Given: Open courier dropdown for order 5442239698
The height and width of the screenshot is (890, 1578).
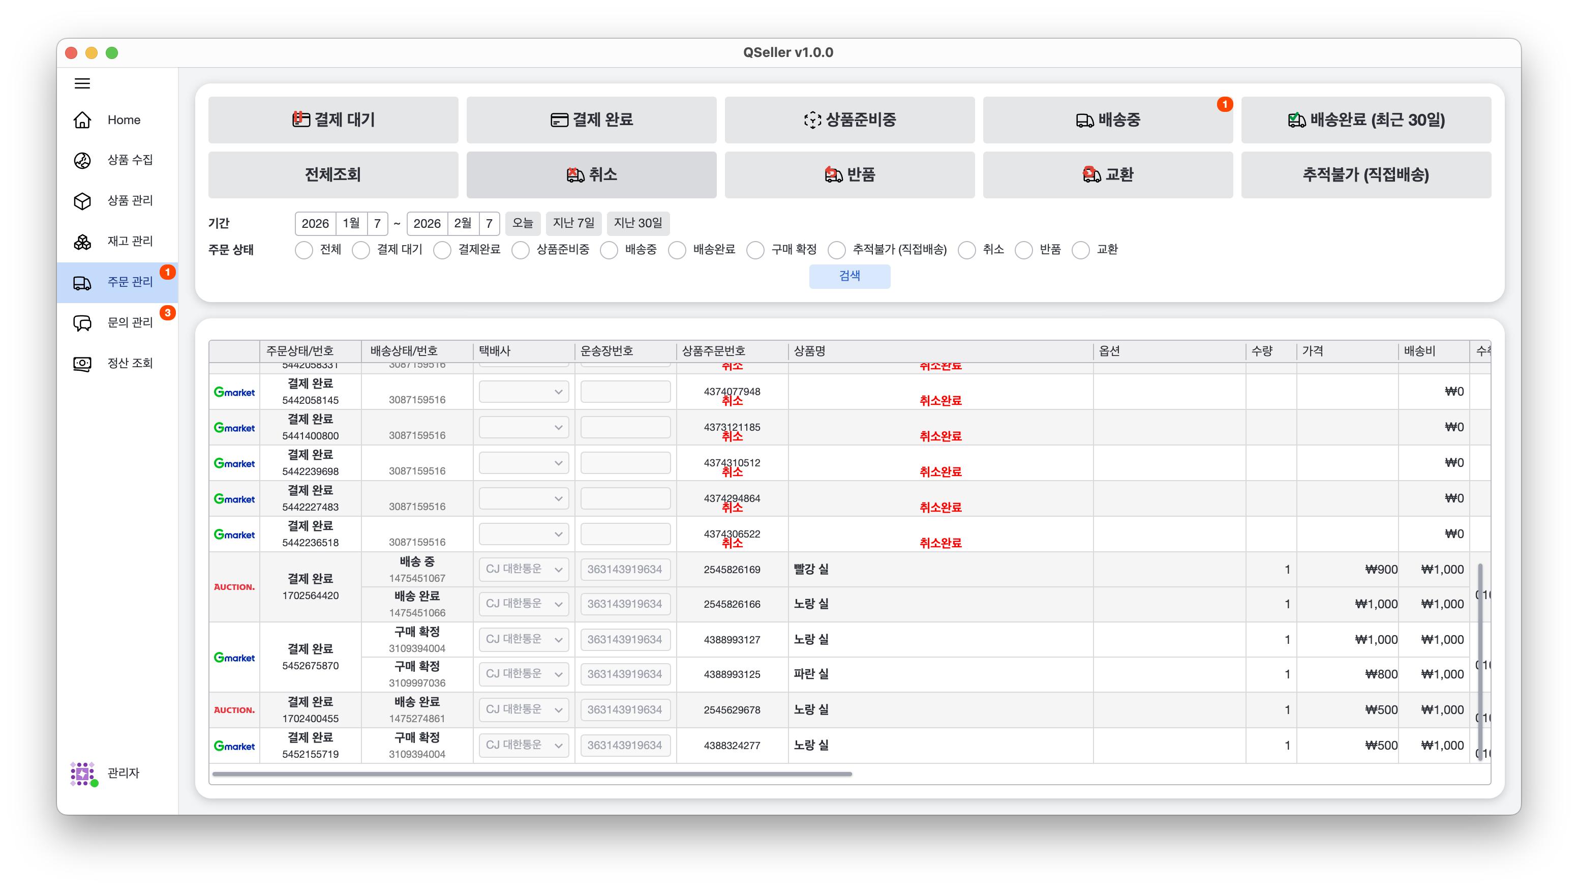Looking at the screenshot, I should [x=524, y=463].
